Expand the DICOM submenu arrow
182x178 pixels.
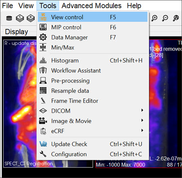click(142, 110)
